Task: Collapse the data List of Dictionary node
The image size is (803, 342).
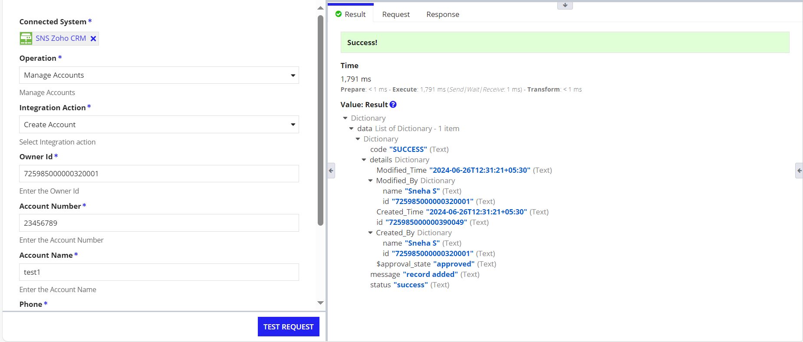Action: coord(352,128)
